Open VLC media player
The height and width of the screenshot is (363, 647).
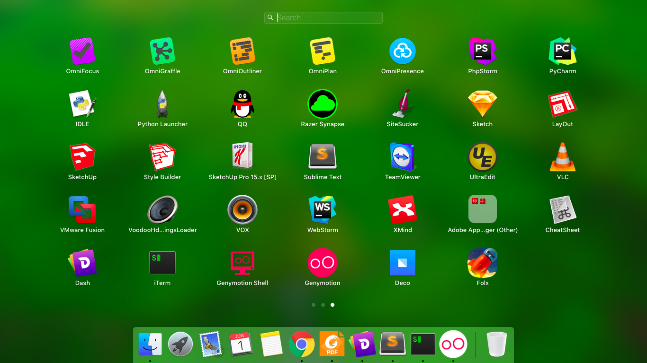(563, 157)
